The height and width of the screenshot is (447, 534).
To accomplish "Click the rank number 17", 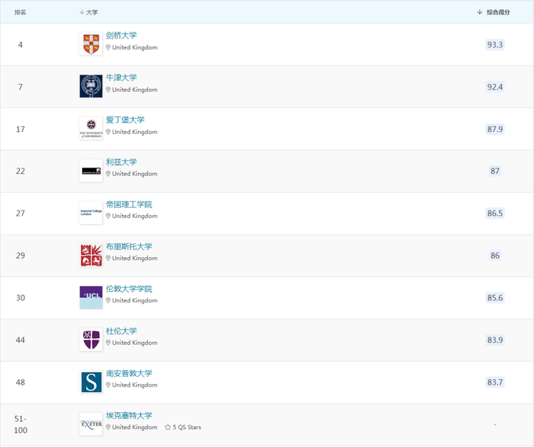I will pyautogui.click(x=21, y=129).
